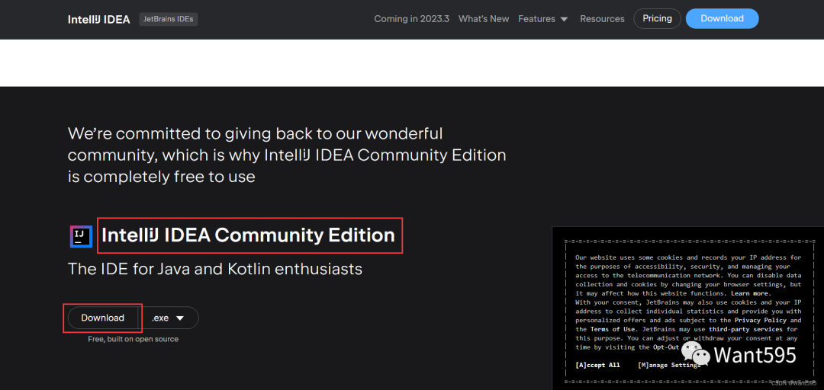Download the Community Edition installer
The width and height of the screenshot is (824, 390).
click(102, 318)
